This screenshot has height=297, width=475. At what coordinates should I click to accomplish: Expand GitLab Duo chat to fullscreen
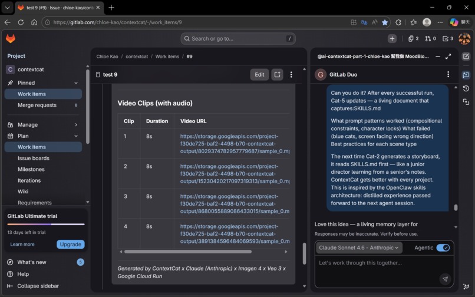[448, 57]
